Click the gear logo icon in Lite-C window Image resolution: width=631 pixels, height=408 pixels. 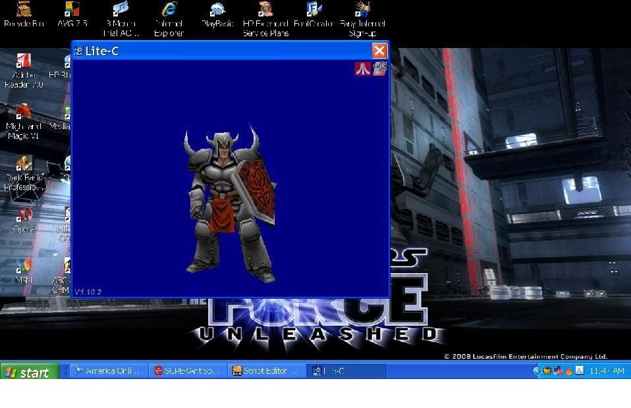click(380, 68)
